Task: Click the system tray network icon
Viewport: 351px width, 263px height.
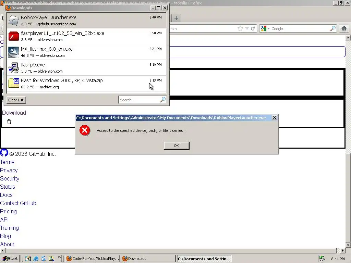Action: (x=322, y=259)
